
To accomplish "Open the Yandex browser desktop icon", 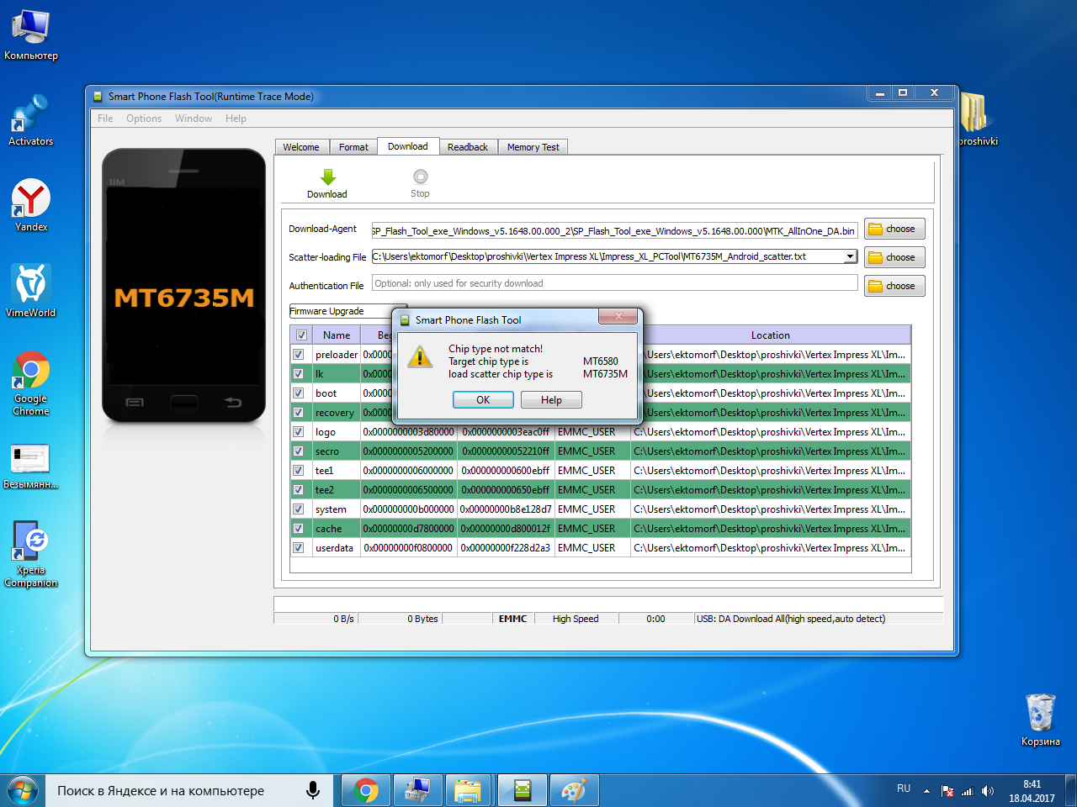I will click(x=31, y=206).
